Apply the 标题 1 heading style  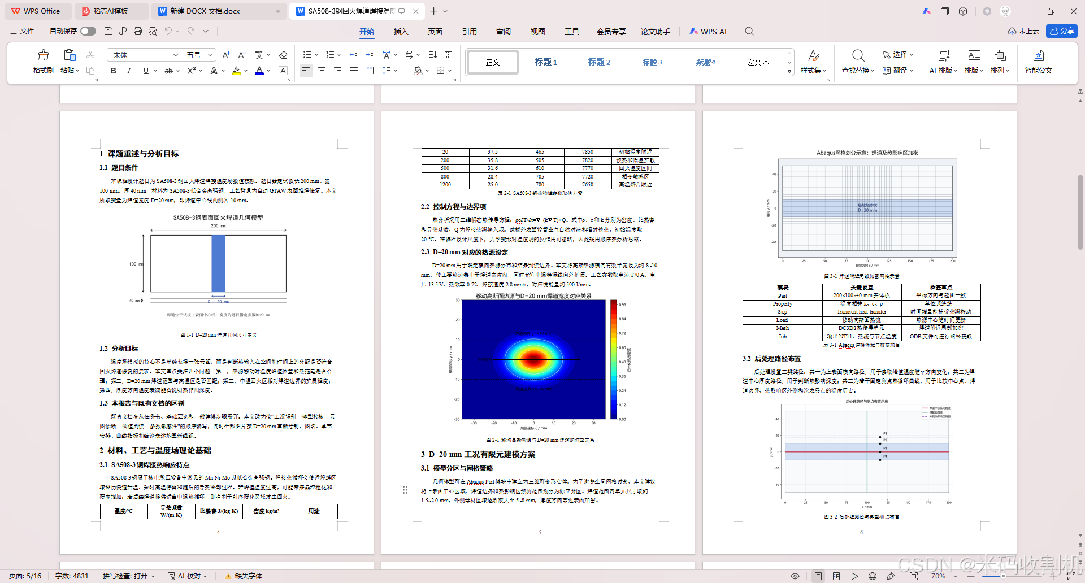click(x=546, y=62)
